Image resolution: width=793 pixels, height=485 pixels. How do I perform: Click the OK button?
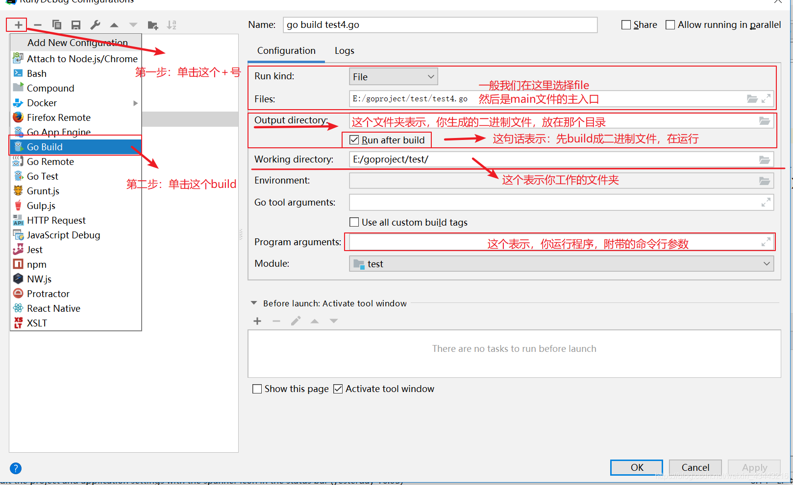[637, 467]
